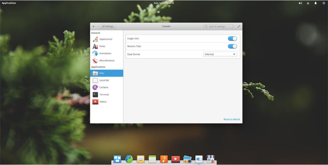Disable the Restore Tabs switch

click(232, 46)
